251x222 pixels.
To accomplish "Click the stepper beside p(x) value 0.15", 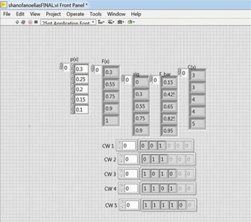I will pos(73,99).
